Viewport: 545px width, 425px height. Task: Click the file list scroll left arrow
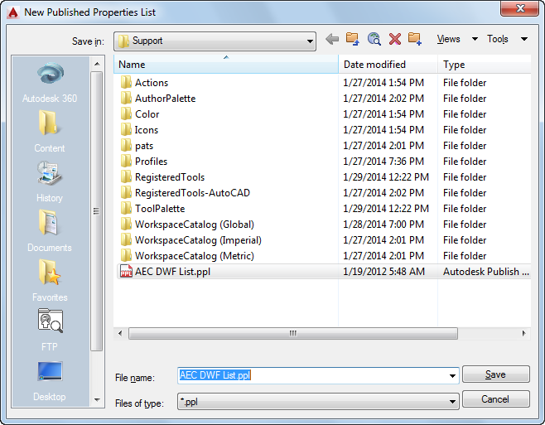120,333
